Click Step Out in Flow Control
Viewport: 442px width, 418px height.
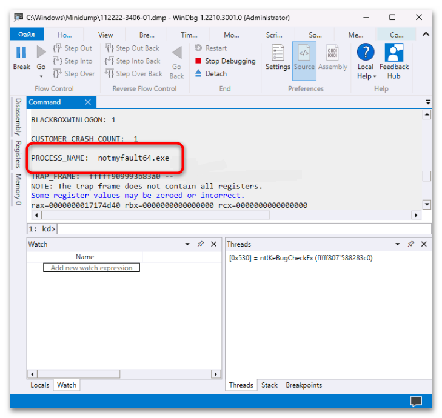[x=73, y=48]
